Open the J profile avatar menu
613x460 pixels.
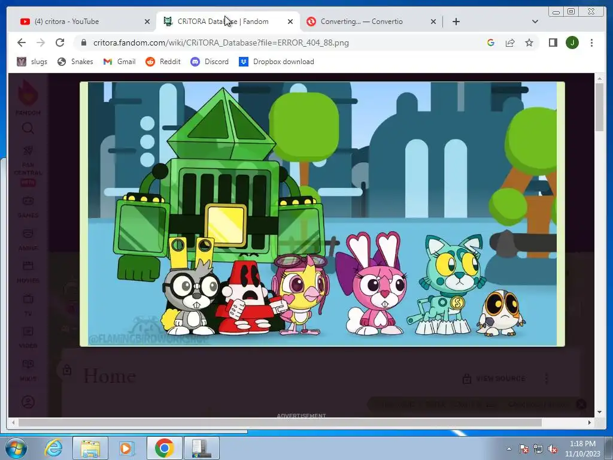click(572, 43)
